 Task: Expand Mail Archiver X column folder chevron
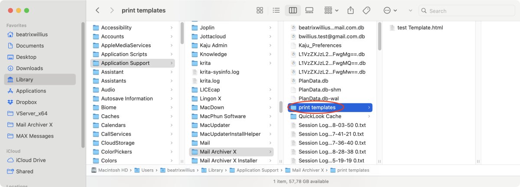270,152
